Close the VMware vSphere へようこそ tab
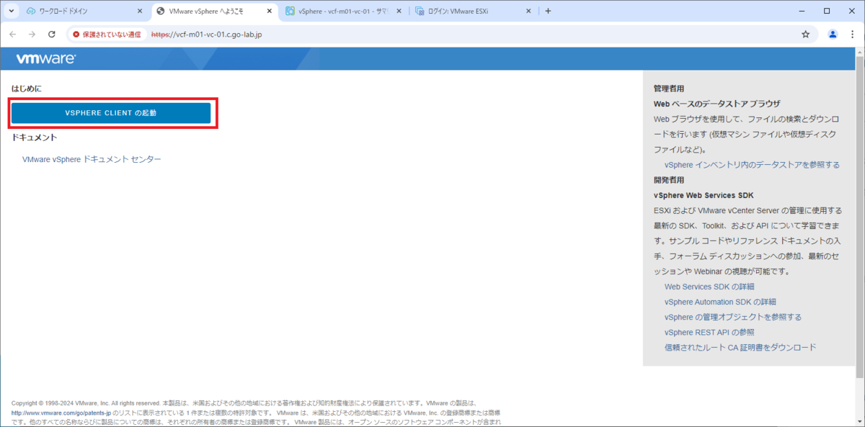The height and width of the screenshot is (427, 865). [x=270, y=12]
